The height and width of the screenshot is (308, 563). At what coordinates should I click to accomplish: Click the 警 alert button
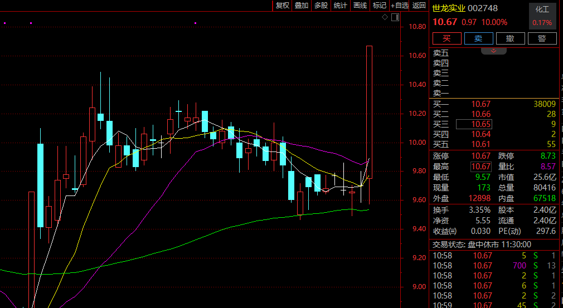point(542,38)
